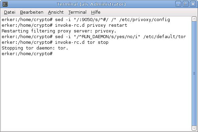Click the scrollbar down arrow
This screenshot has width=198, height=132.
[x=194, y=128]
